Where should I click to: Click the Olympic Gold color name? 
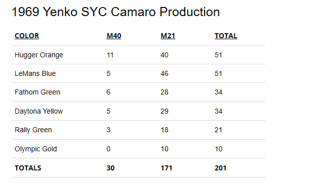click(36, 149)
